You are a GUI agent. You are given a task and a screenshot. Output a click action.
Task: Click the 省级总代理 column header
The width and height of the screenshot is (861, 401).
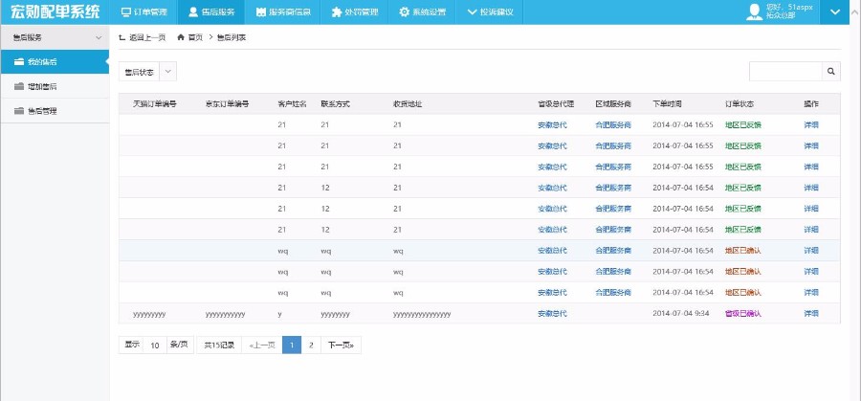(556, 103)
